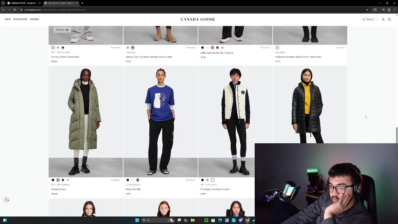This screenshot has width=398, height=224.
Task: Open the Freestyle Vest Black Label link
Action: 215,189
